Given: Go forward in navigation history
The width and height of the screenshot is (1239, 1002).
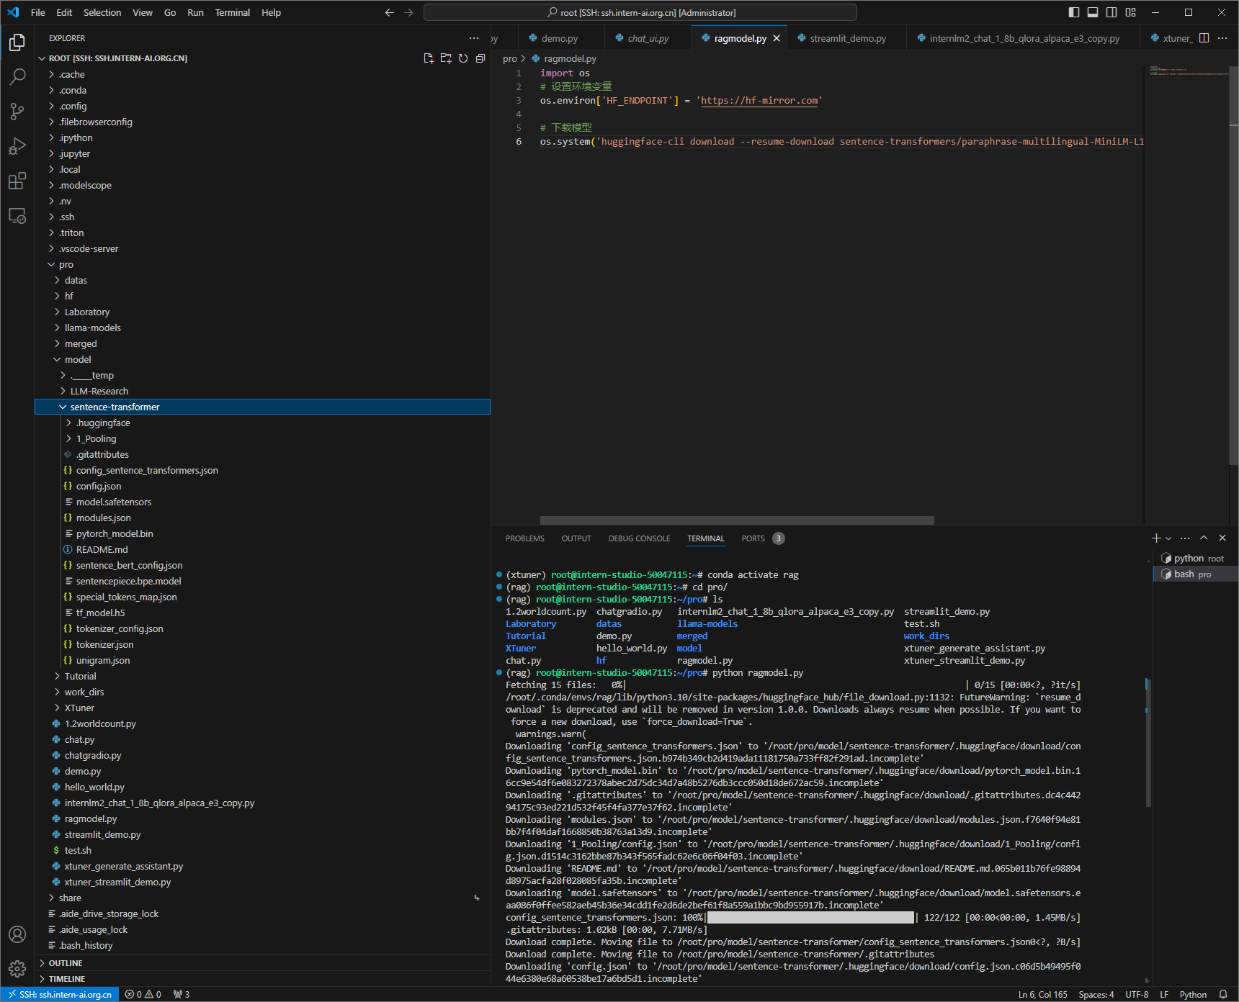Looking at the screenshot, I should click(408, 12).
